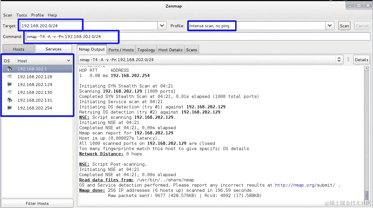Viewport: 373px width, 208px height.
Task: Switch to the Topology tab
Action: (146, 50)
